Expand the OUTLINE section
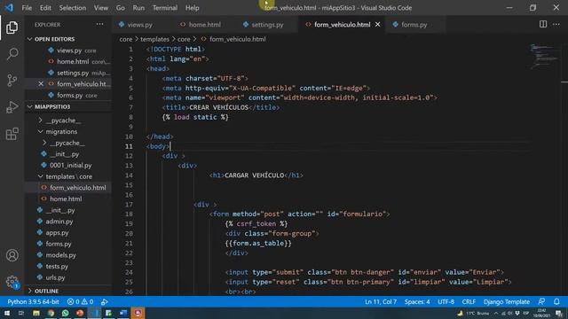The height and width of the screenshot is (319, 568). [x=46, y=291]
